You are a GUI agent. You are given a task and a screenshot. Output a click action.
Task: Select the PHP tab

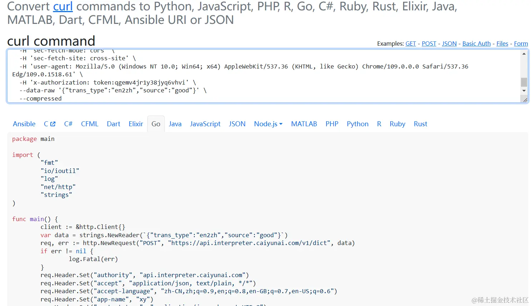332,124
